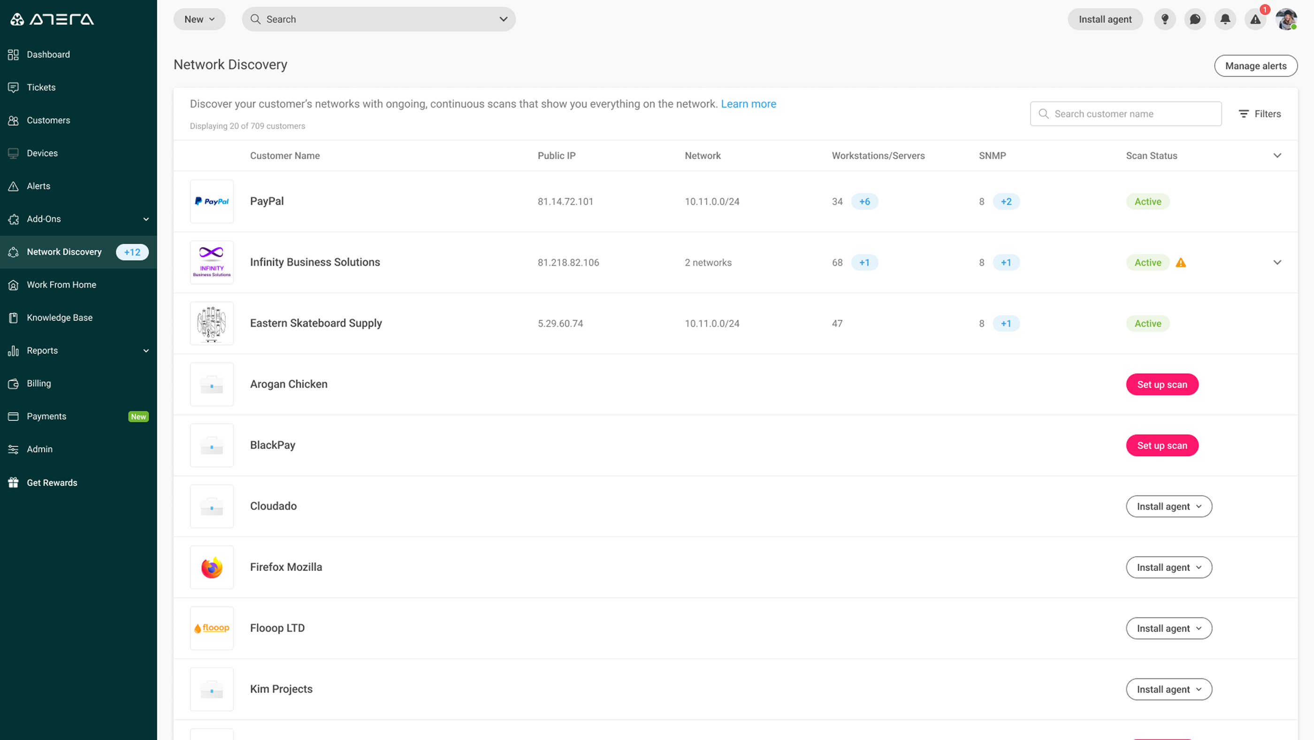Click the Kim Projects briefcase icon
This screenshot has height=740, width=1314.
coord(212,689)
